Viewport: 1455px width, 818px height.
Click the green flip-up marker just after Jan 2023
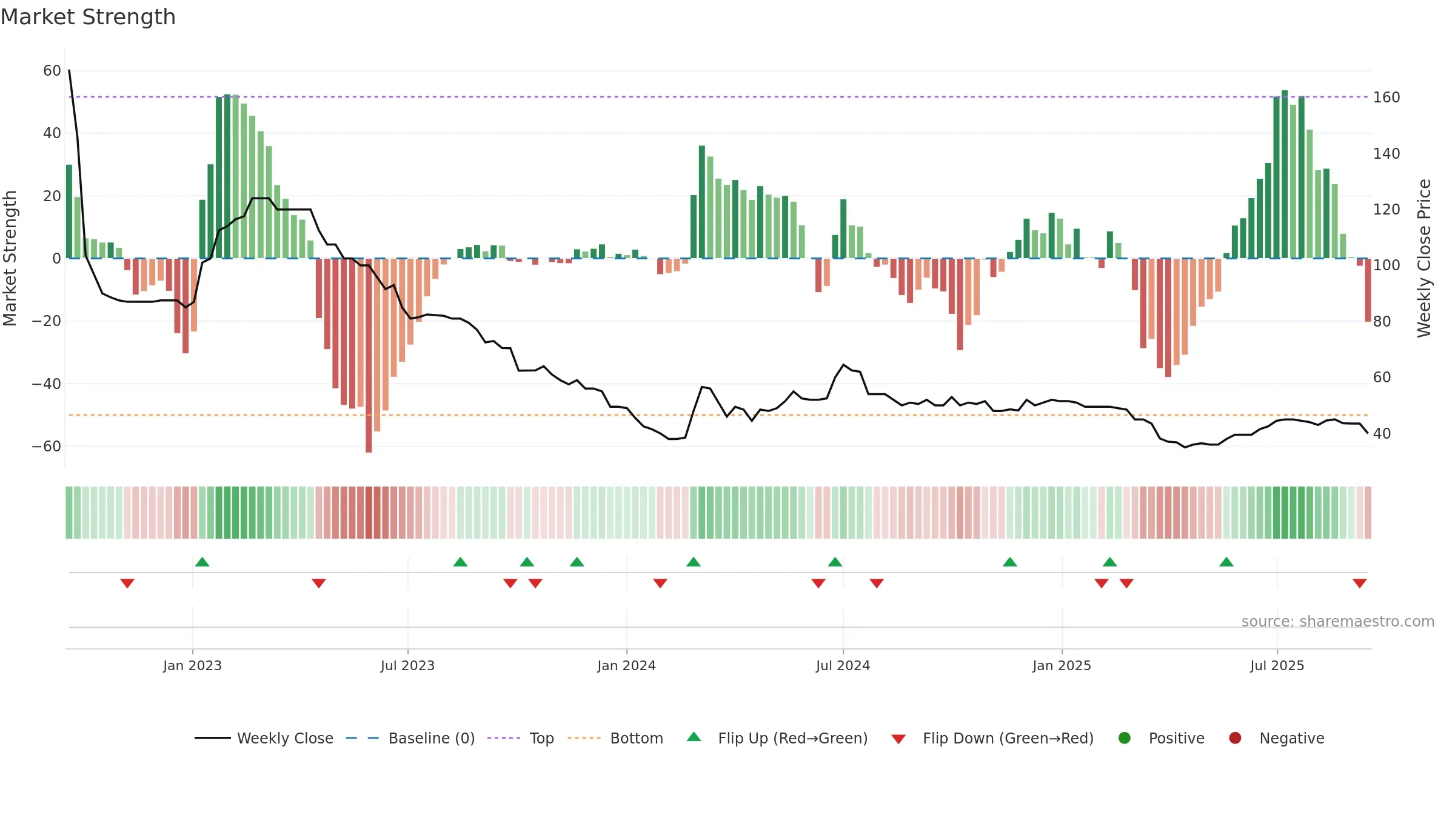click(x=202, y=562)
